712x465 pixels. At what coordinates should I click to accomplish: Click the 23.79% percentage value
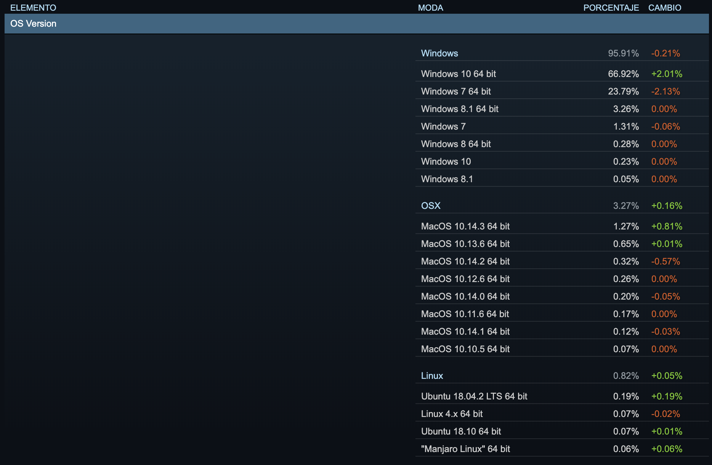tap(623, 91)
